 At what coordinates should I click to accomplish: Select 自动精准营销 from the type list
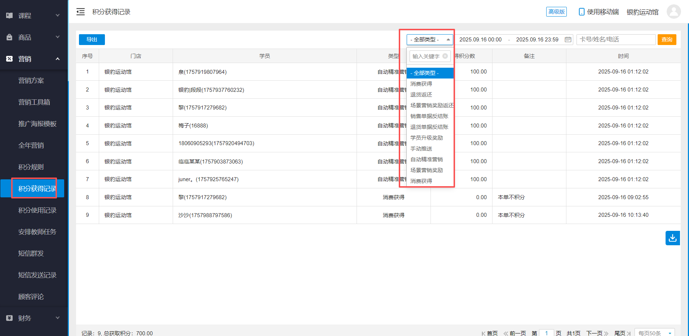pos(427,160)
